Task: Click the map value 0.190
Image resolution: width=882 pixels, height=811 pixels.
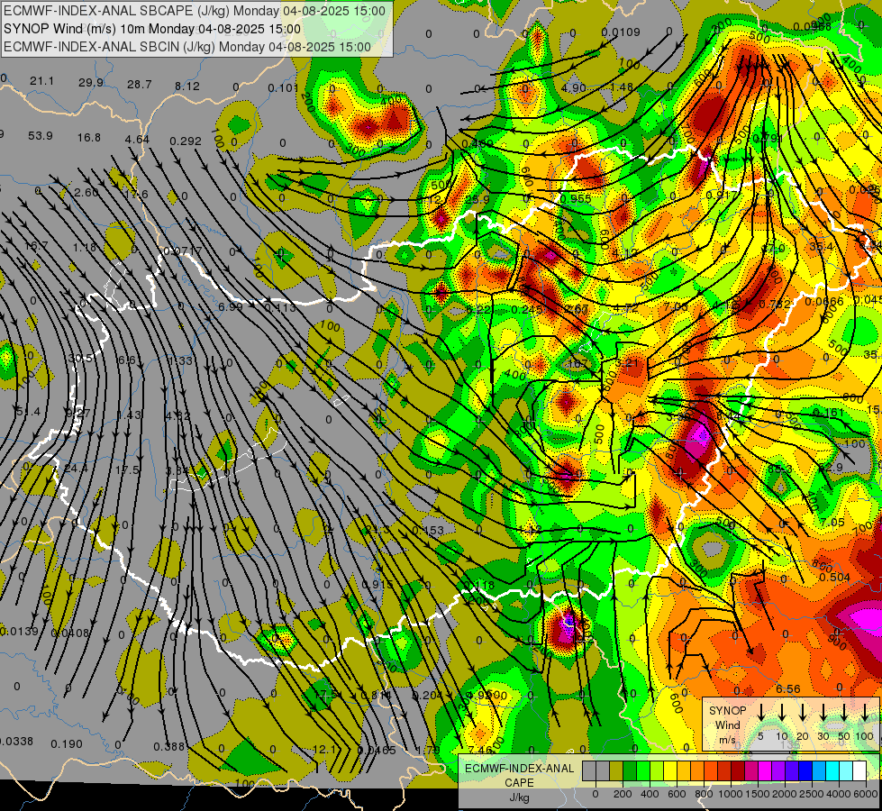Action: [67, 743]
